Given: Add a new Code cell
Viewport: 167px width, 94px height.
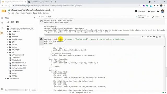Looking at the screenshot, I should 41,17.
